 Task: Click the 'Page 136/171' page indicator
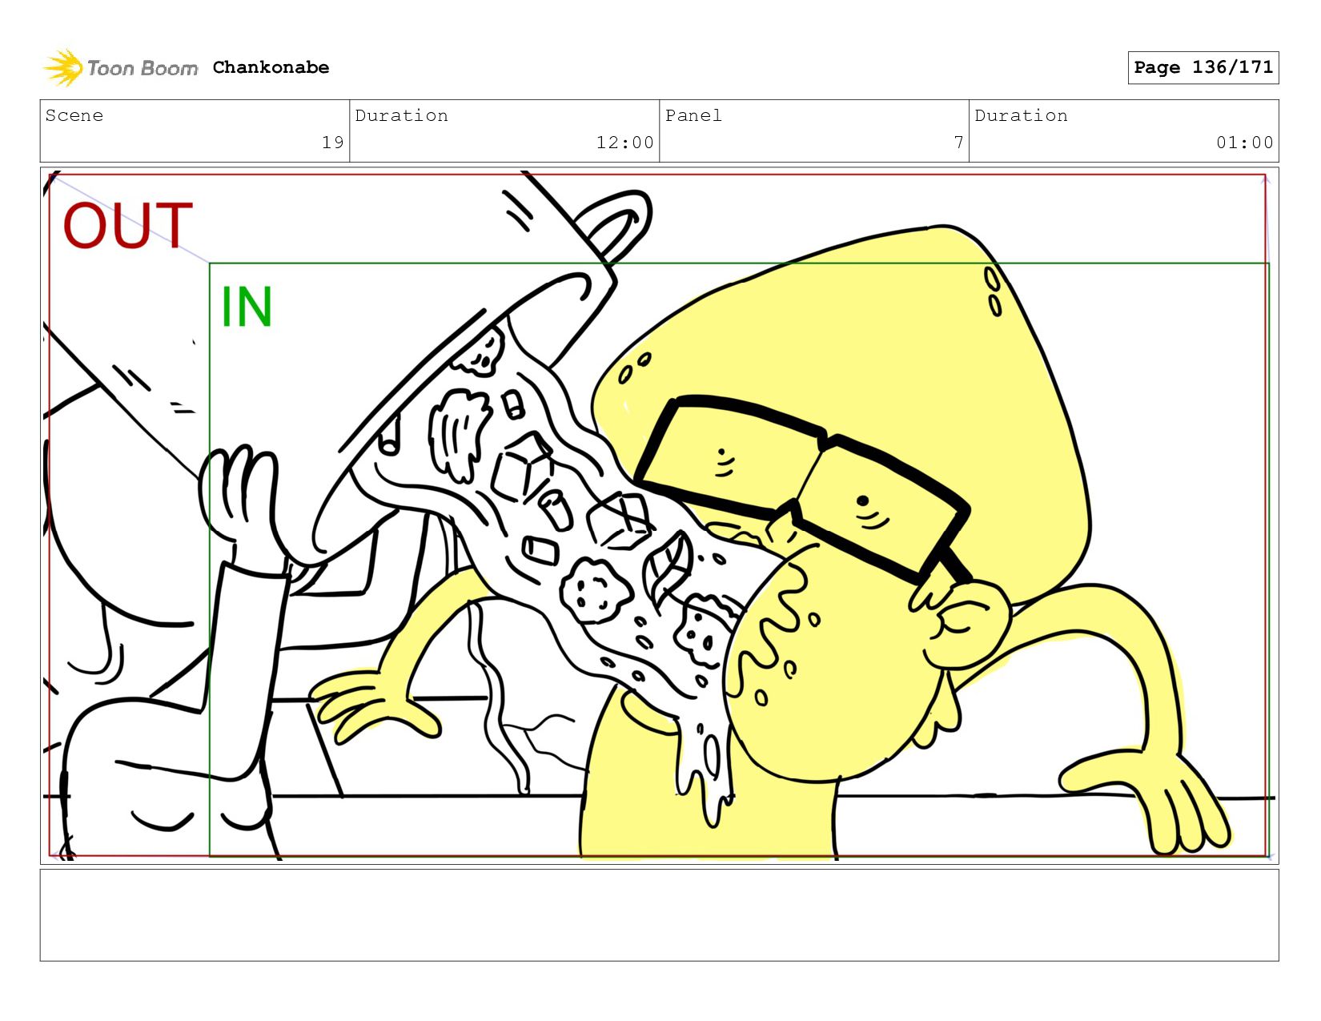click(x=1203, y=67)
